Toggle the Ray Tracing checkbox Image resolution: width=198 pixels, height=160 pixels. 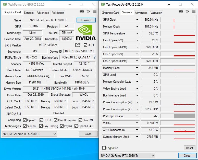pos(41,126)
